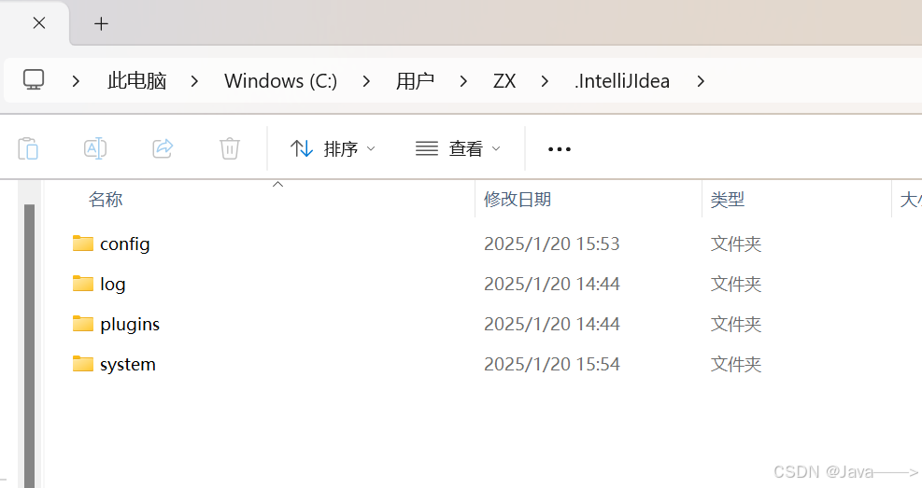Sort by 修改日期 column header
Screen dimensions: 922x488
tap(518, 199)
